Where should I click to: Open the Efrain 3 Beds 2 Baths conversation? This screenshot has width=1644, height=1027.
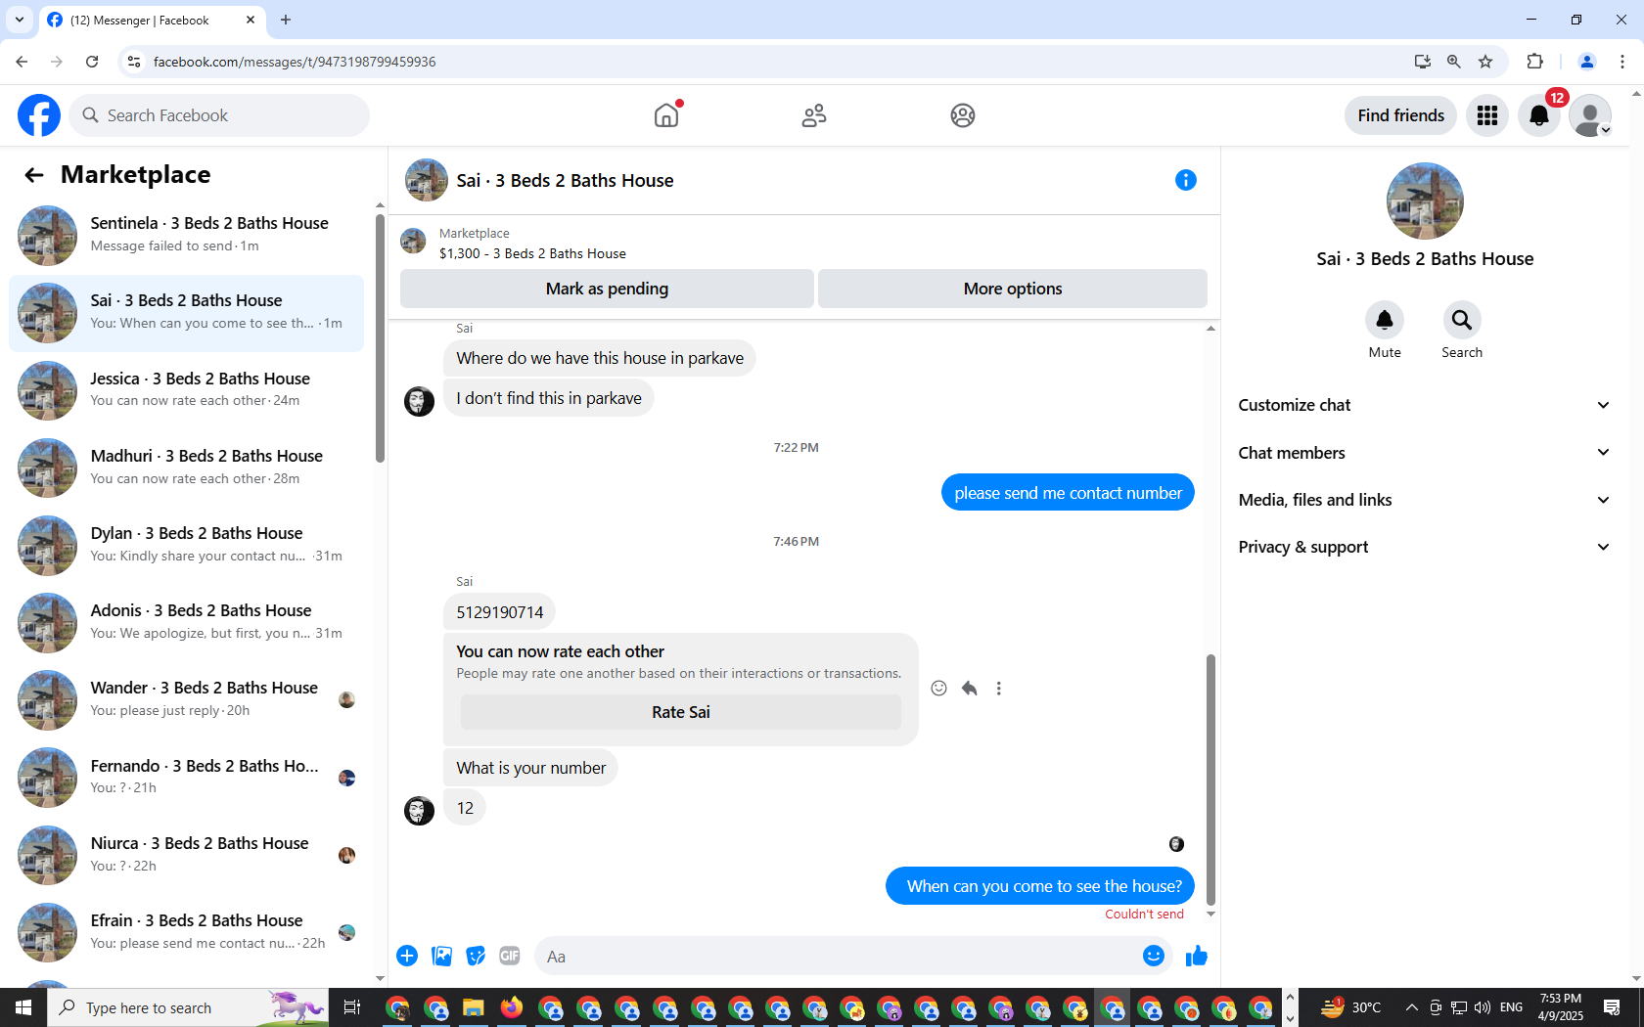[x=186, y=931]
